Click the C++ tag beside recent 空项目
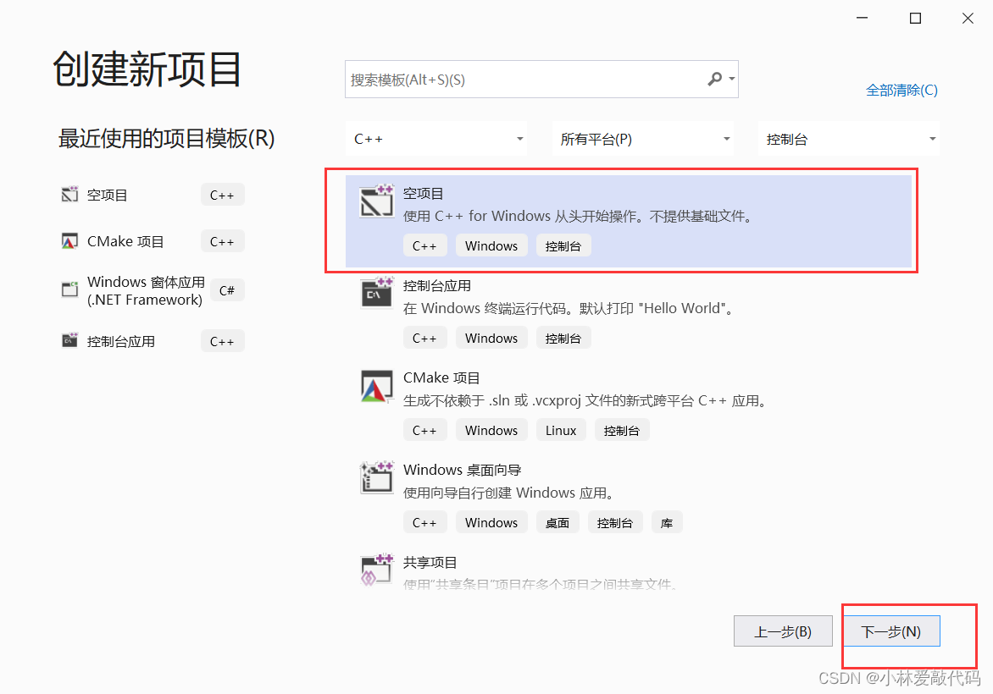The image size is (993, 694). (222, 195)
